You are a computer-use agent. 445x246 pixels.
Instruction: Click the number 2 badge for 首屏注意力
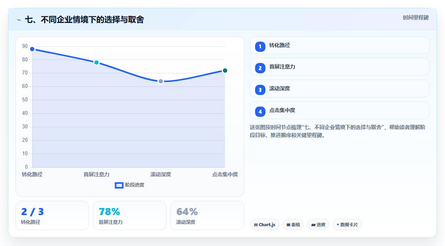pos(260,68)
